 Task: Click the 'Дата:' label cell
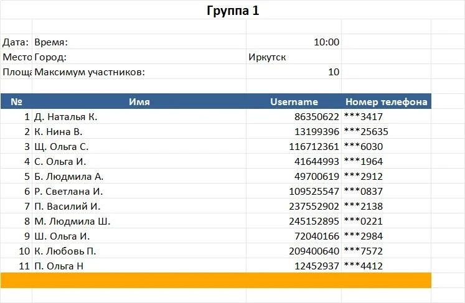(16, 42)
